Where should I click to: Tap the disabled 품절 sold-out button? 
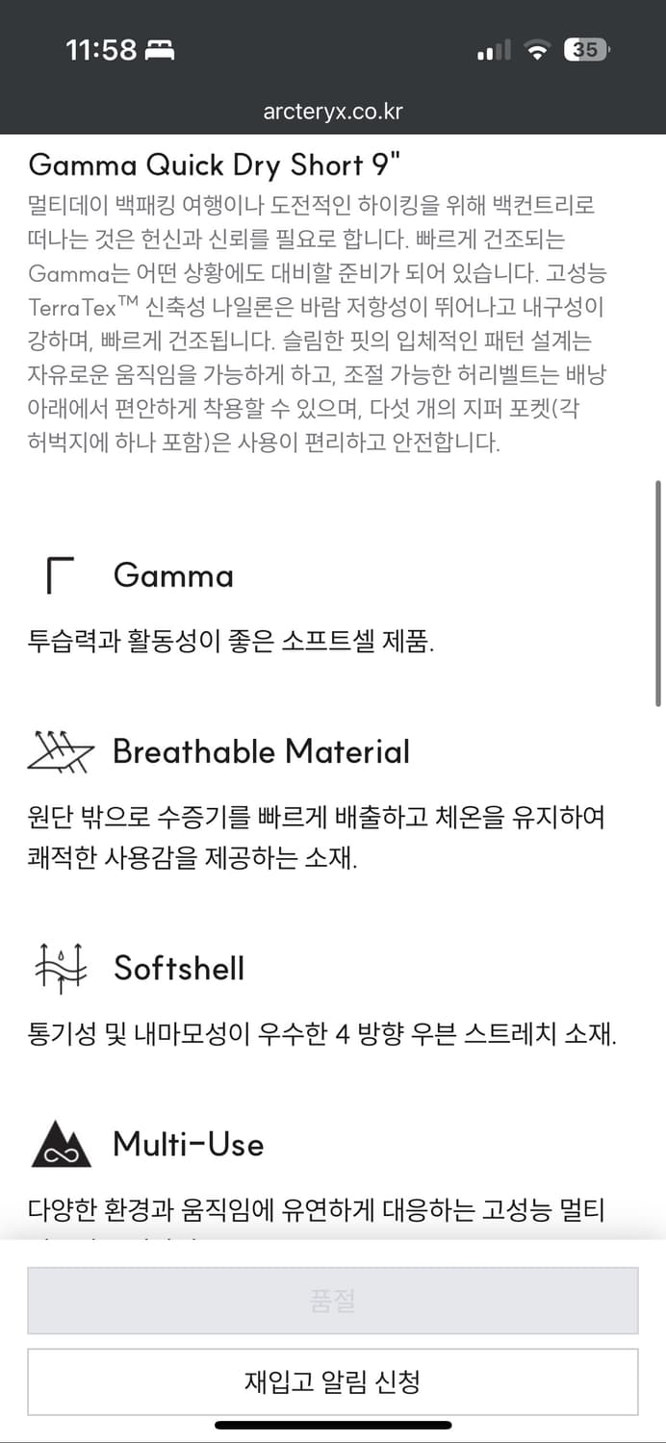333,1300
